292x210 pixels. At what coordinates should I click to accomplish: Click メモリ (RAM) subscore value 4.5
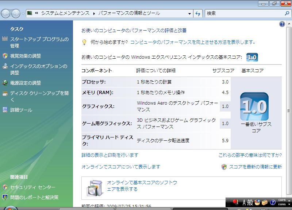coord(225,93)
